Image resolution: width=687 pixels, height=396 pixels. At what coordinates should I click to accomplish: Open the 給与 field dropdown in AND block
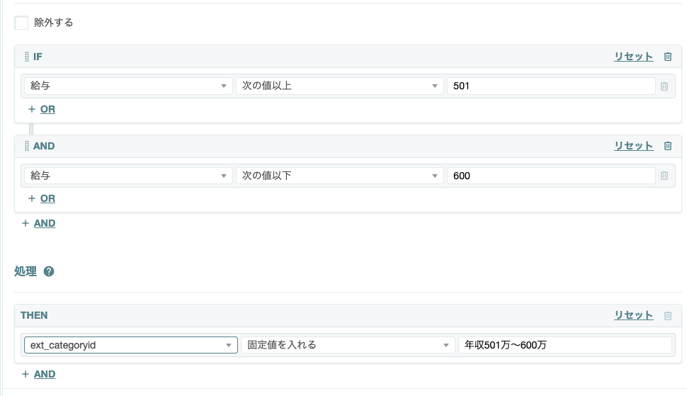[128, 176]
